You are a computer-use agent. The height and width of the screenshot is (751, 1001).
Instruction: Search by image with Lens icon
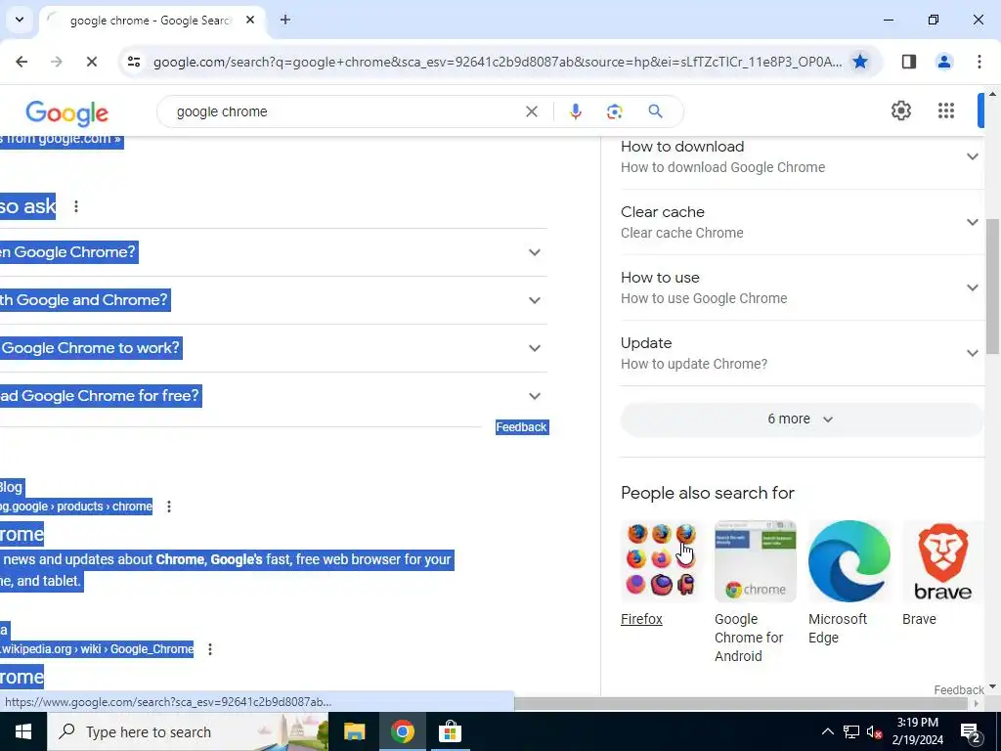tap(614, 111)
